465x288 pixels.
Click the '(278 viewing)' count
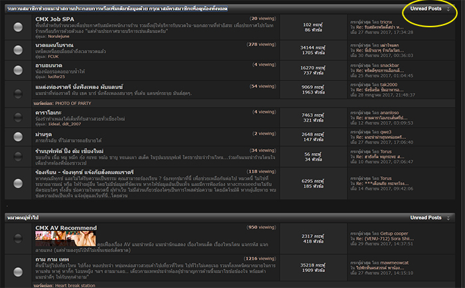coord(261,45)
